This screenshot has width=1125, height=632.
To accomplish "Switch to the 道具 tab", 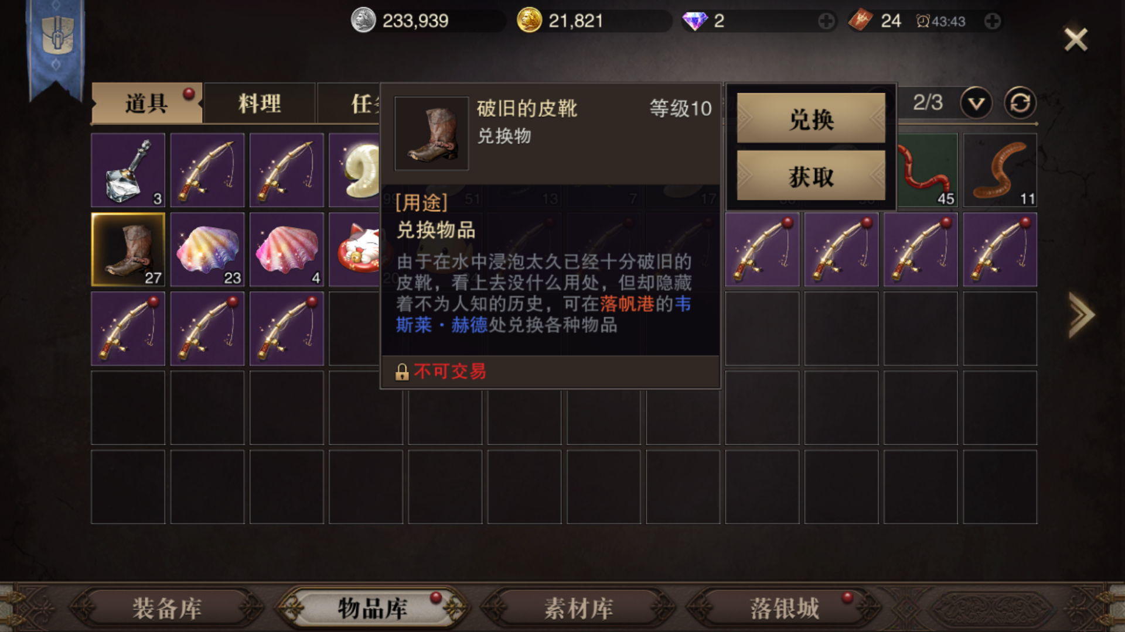I will tap(146, 104).
